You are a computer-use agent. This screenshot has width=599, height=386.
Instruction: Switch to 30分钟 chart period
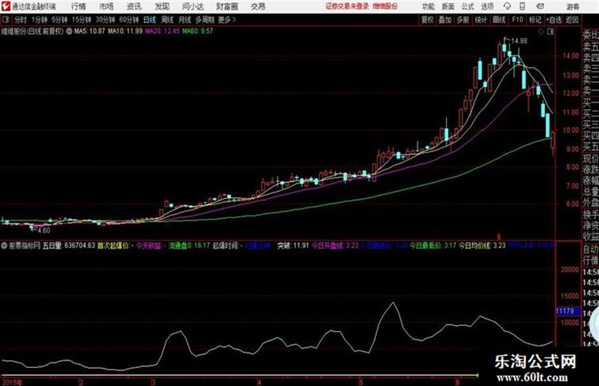[x=105, y=20]
